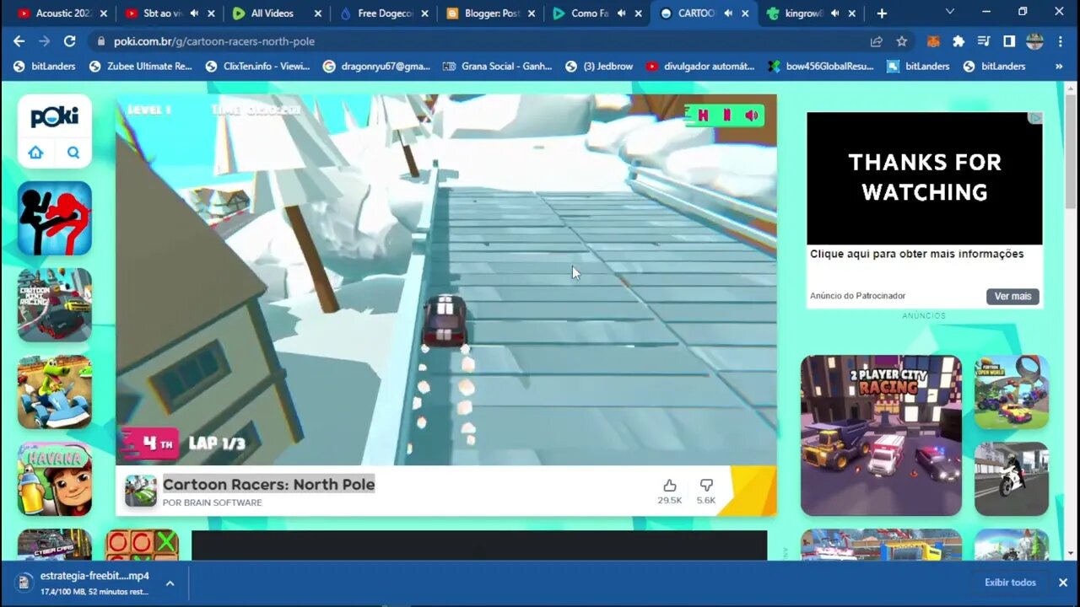Open the Chrome profile avatar
Viewport: 1080px width, 607px height.
(1034, 41)
